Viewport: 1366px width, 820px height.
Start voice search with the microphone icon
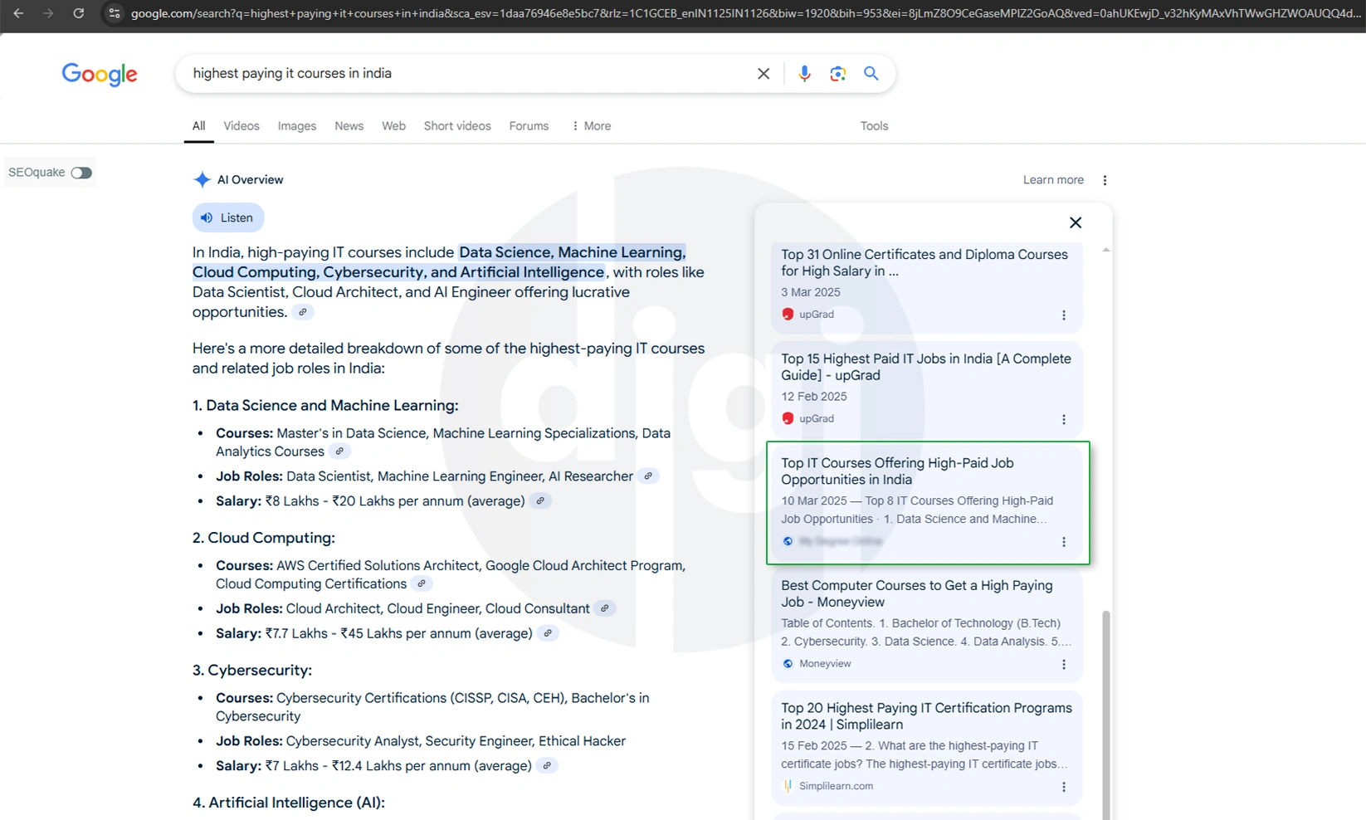coord(804,74)
